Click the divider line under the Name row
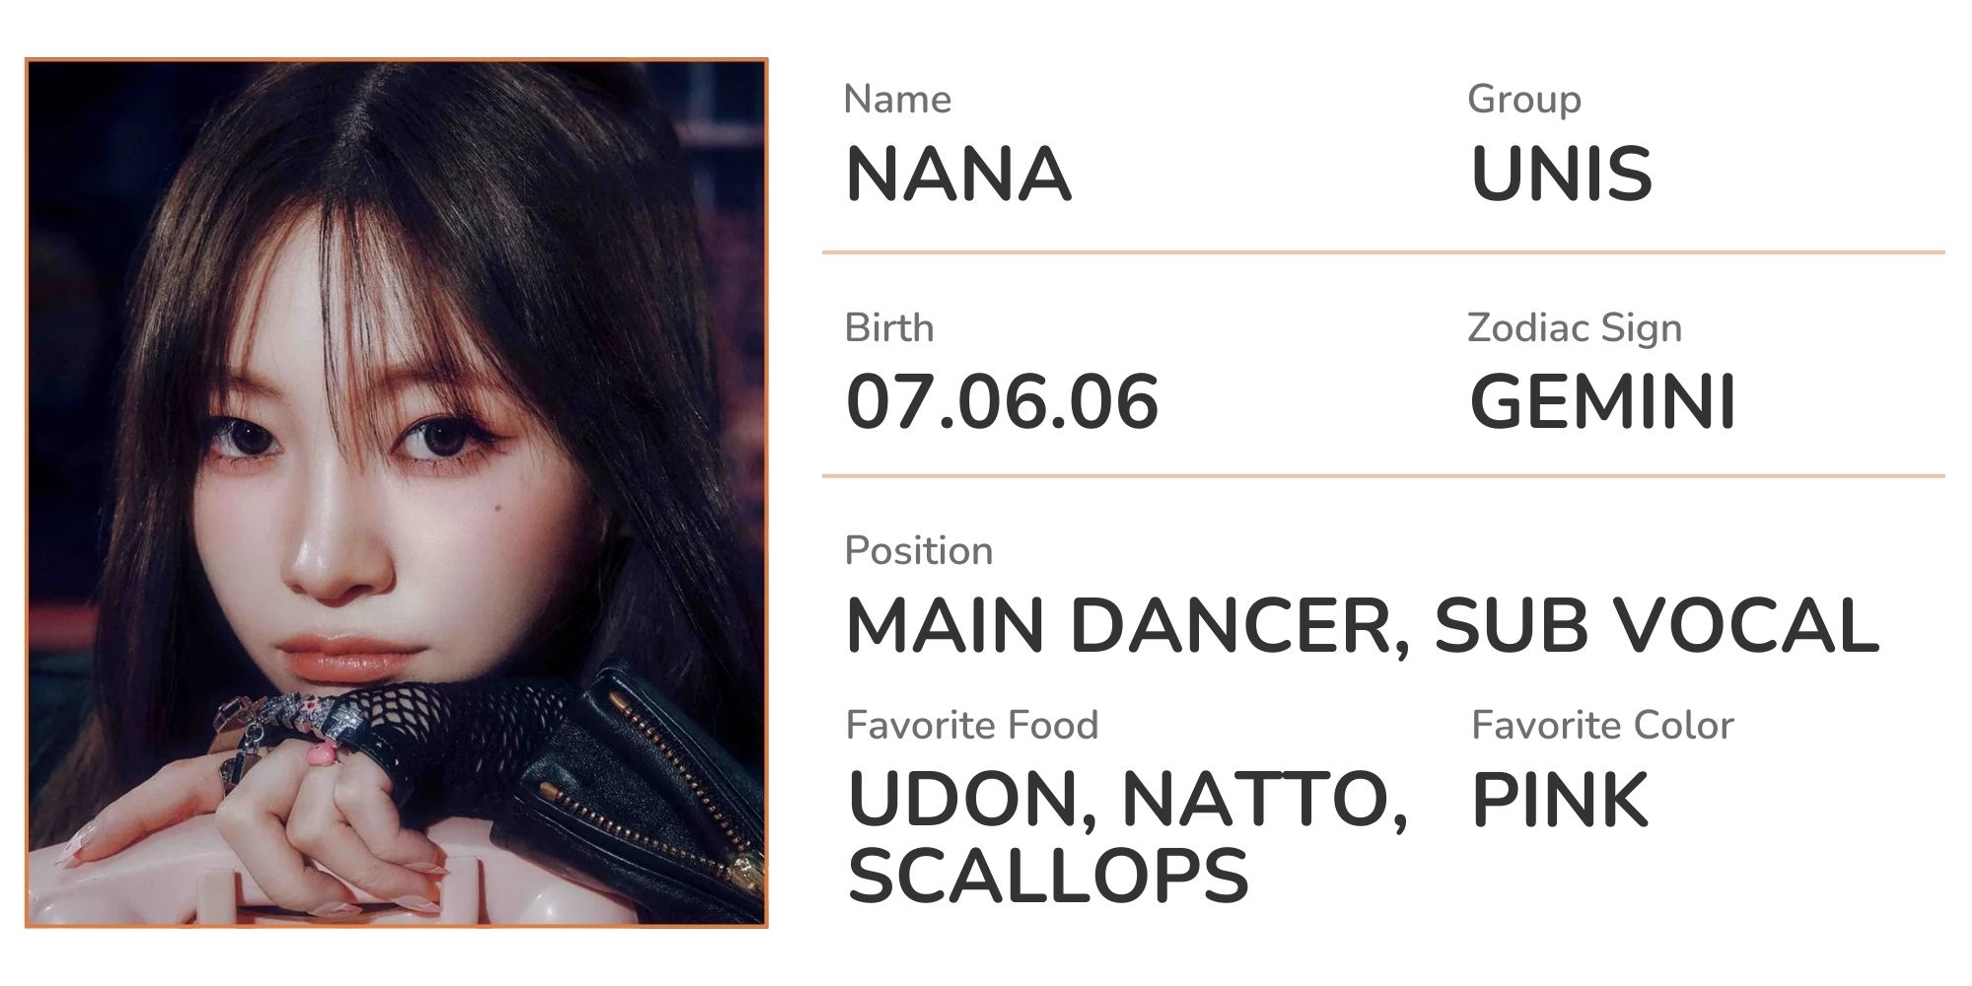 coord(1383,252)
